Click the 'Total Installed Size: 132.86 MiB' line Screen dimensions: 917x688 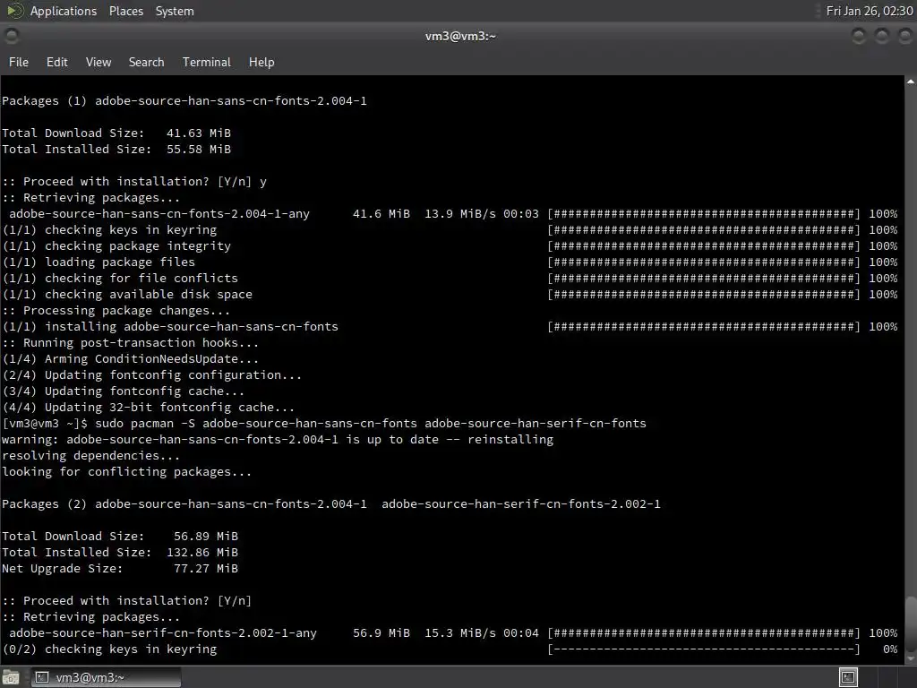[x=120, y=552]
